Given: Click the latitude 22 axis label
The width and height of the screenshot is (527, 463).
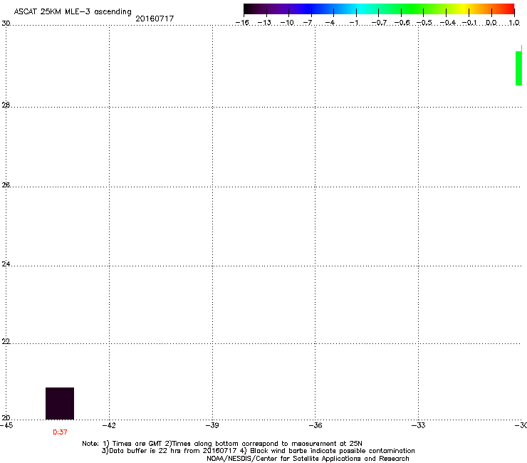Looking at the screenshot, I should (6, 341).
